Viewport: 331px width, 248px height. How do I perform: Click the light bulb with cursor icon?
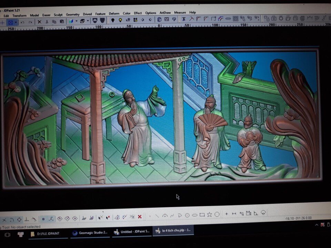(x=128, y=20)
